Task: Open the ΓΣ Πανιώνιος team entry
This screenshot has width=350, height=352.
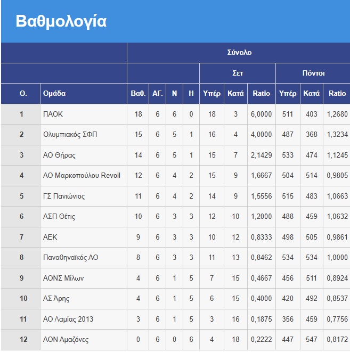Action: pyautogui.click(x=64, y=197)
